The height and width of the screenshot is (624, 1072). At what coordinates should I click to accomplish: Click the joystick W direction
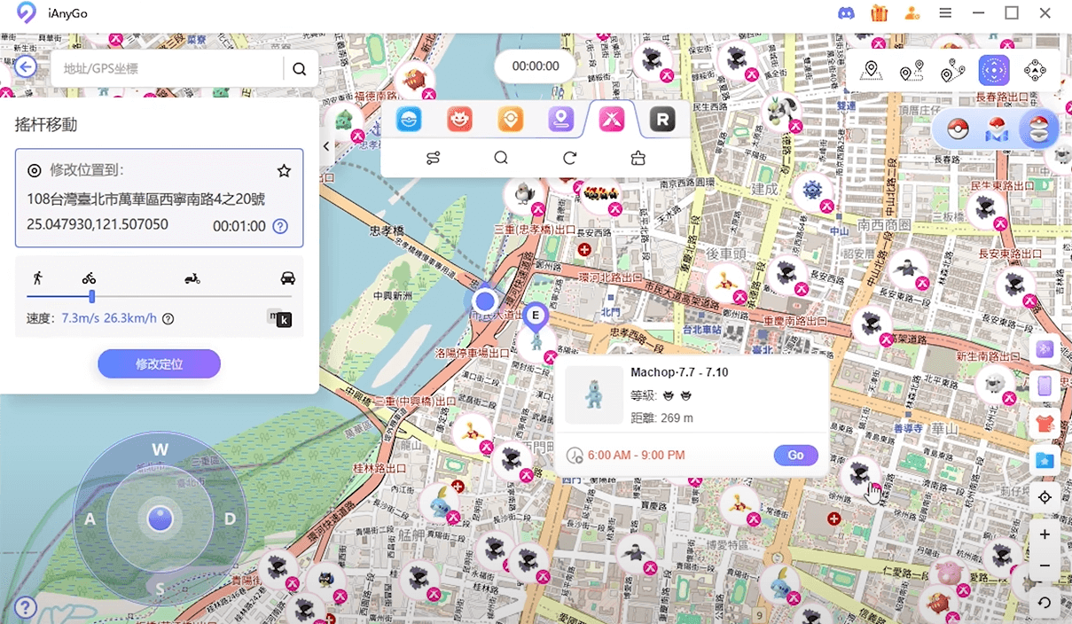(x=160, y=450)
